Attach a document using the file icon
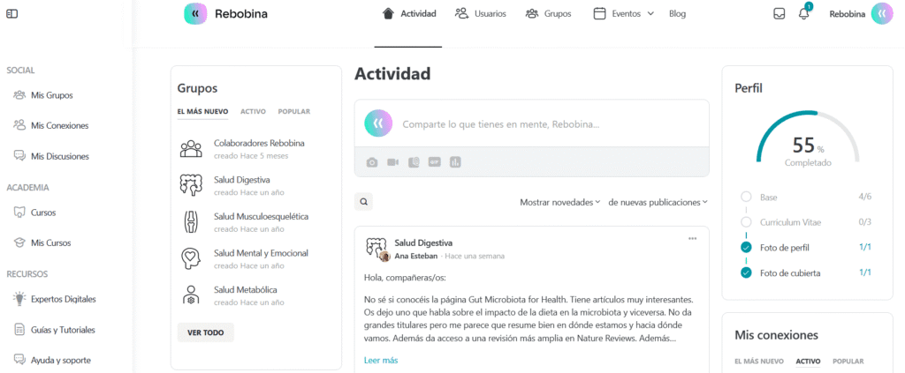 414,162
